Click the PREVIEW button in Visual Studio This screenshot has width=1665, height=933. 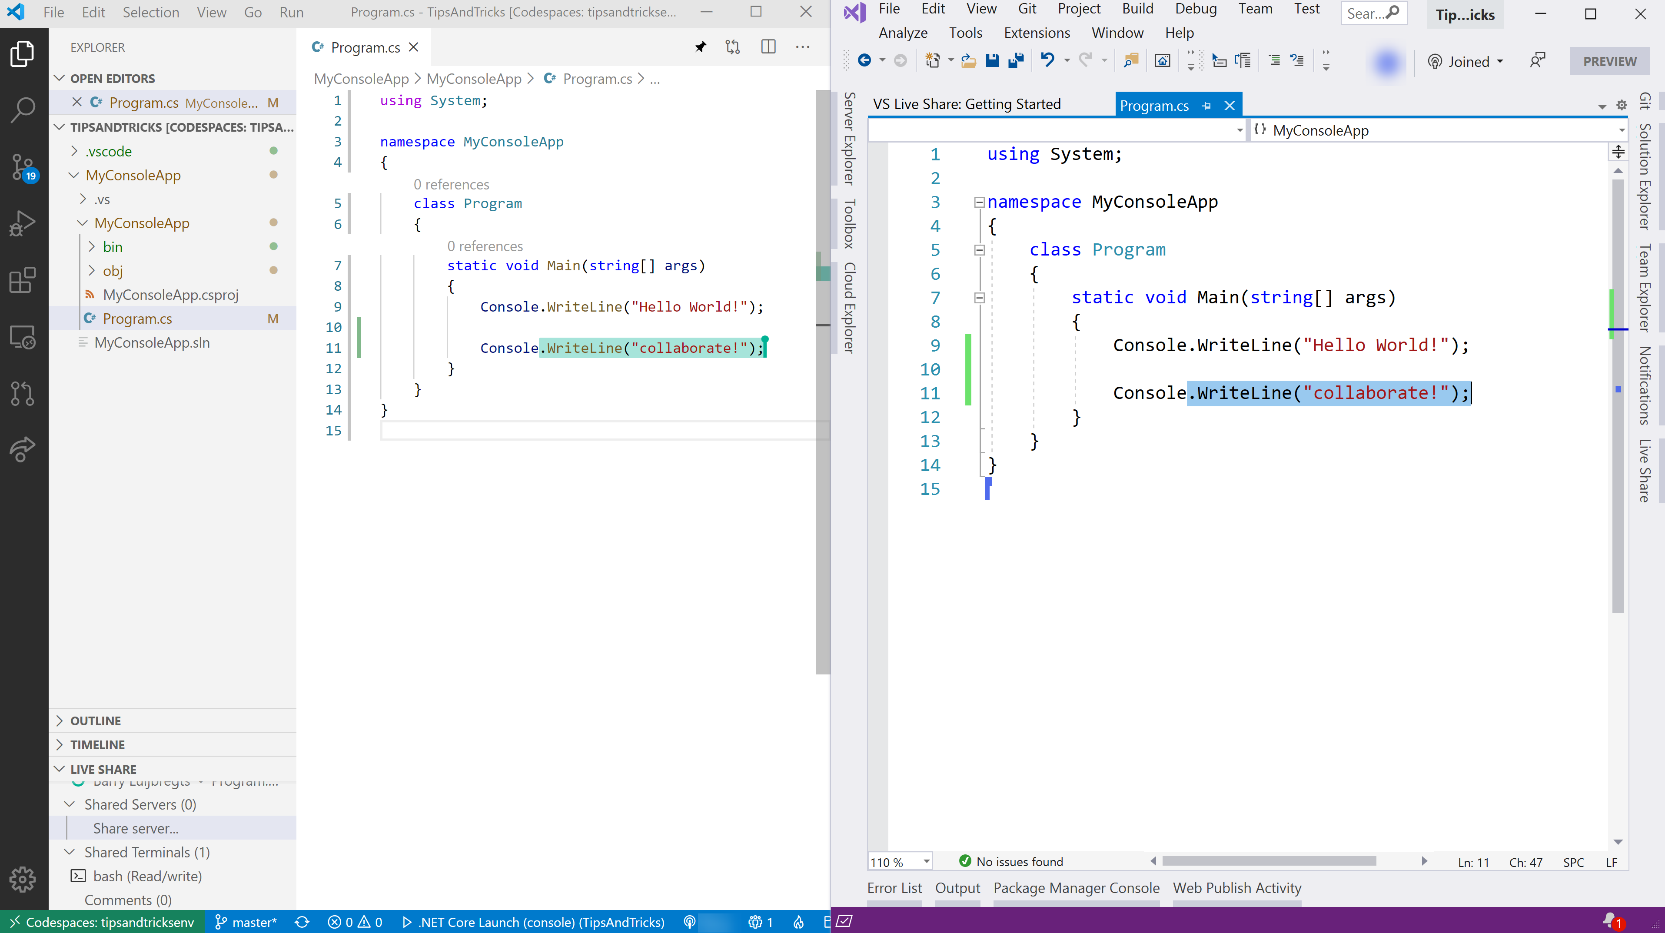(x=1609, y=61)
